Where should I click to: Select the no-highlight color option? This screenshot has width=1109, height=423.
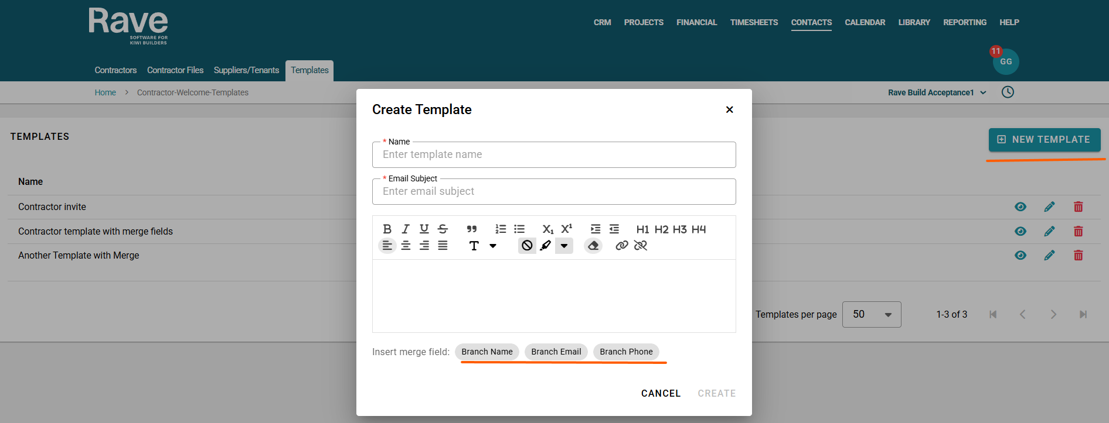coord(527,246)
